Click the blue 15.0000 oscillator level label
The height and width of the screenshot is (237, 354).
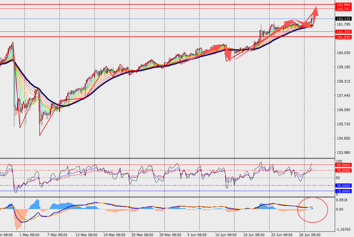point(343,191)
